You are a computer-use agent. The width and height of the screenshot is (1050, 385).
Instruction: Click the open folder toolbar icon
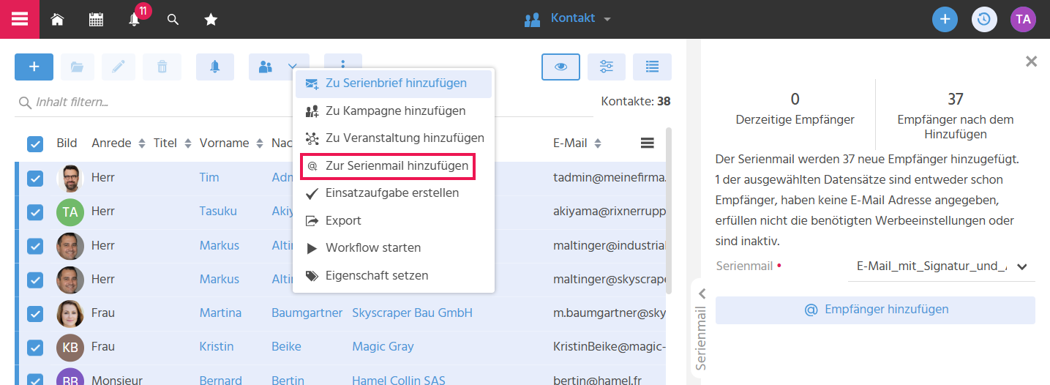coord(77,67)
